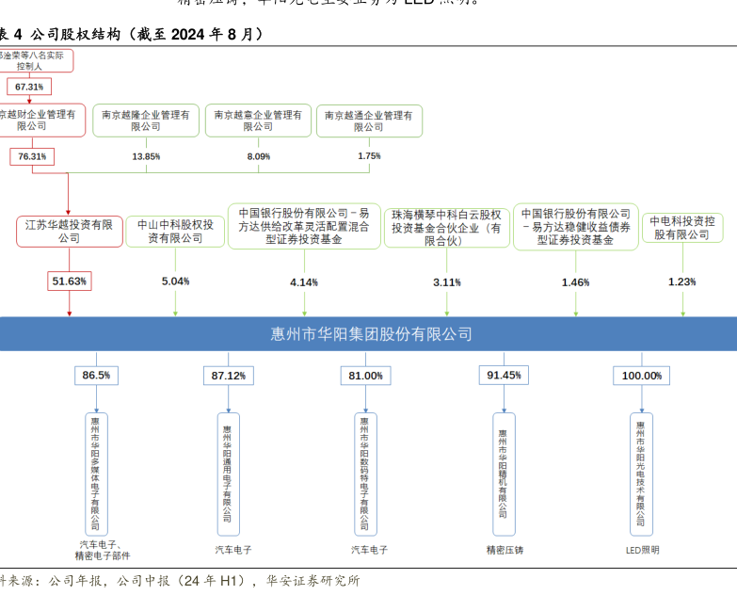Click the 13.85% percentage label
Image resolution: width=737 pixels, height=595 pixels.
coord(146,155)
